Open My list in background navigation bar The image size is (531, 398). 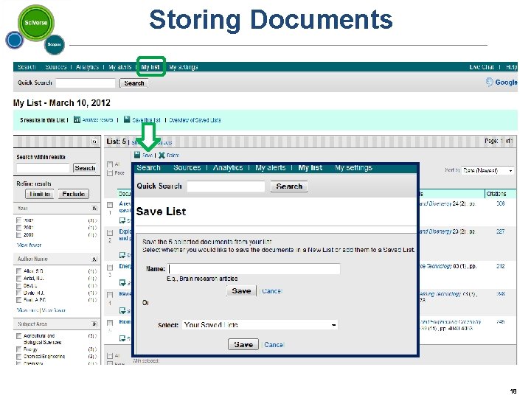coord(150,67)
